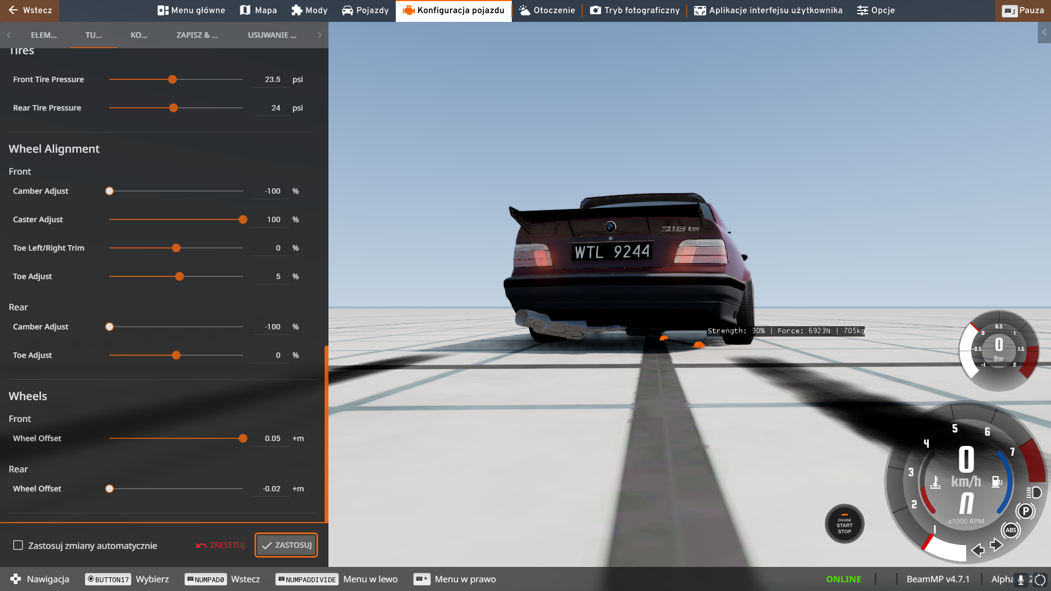Image resolution: width=1051 pixels, height=591 pixels.
Task: Switch to the USUWANIE ... tab
Action: tap(272, 35)
